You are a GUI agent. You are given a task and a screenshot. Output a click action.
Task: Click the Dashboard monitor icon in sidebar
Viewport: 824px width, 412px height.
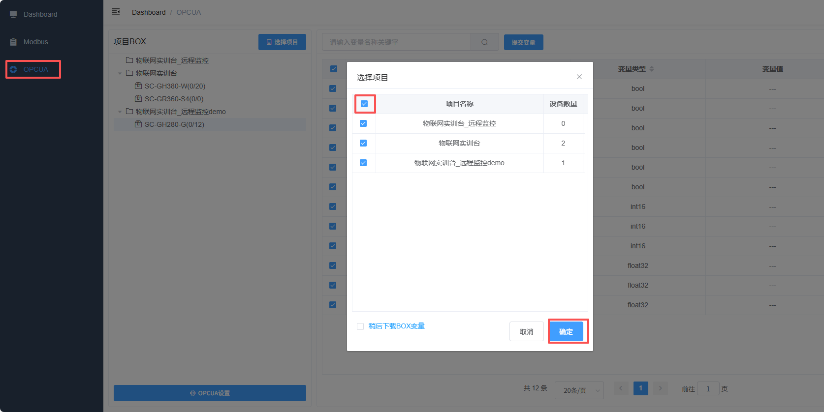click(x=13, y=14)
